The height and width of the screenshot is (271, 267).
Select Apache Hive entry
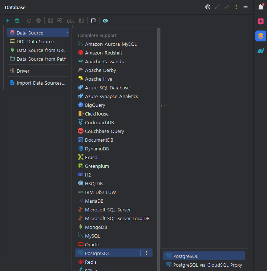click(x=114, y=79)
